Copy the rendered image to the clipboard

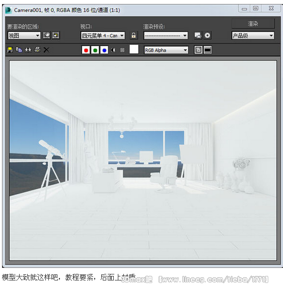pyautogui.click(x=19, y=50)
